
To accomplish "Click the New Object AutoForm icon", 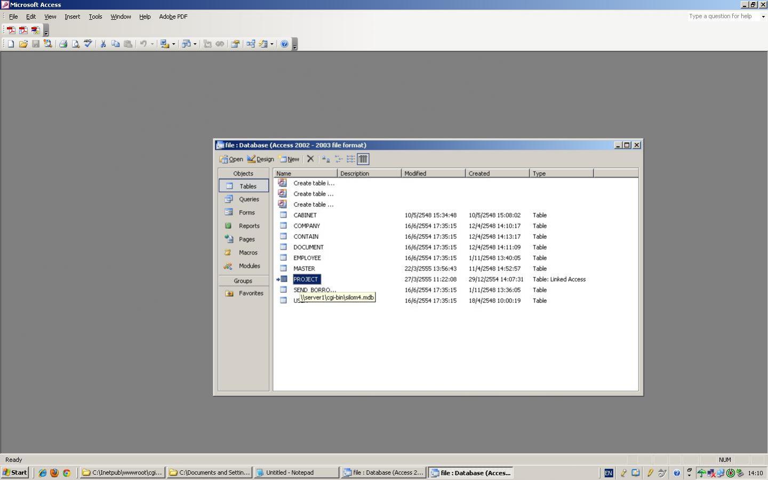I will click(263, 44).
